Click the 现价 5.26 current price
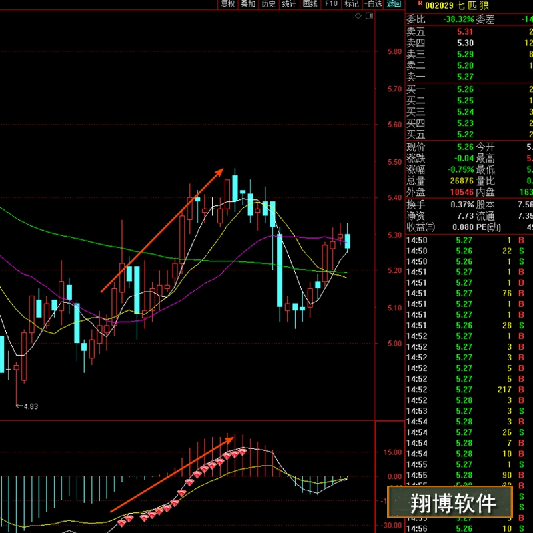Image resolution: width=533 pixels, height=533 pixels. pyautogui.click(x=465, y=147)
